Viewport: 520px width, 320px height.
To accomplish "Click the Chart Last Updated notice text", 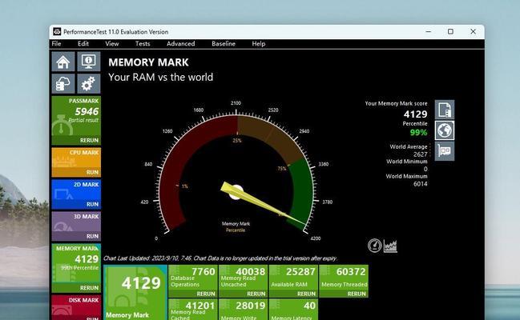I will coord(220,258).
